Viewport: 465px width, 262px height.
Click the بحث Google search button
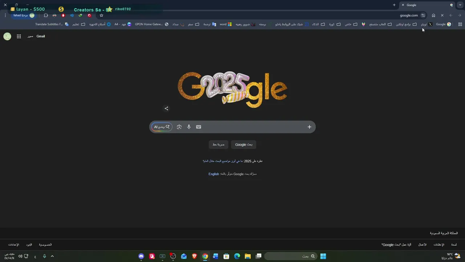tap(244, 144)
